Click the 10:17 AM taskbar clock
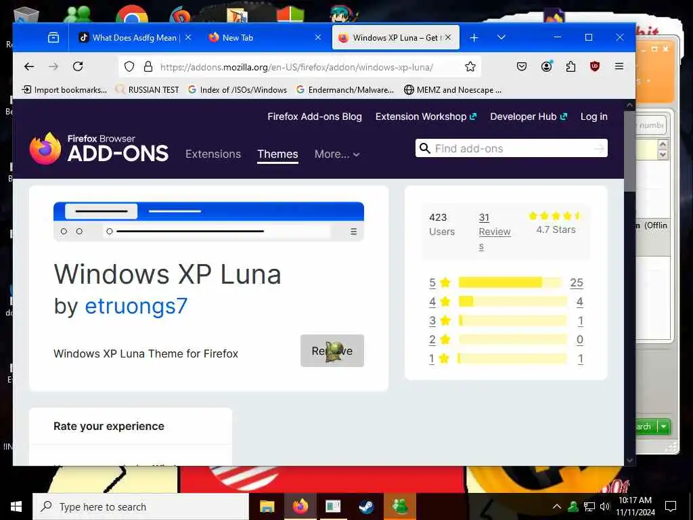Image resolution: width=693 pixels, height=520 pixels. coord(636,506)
